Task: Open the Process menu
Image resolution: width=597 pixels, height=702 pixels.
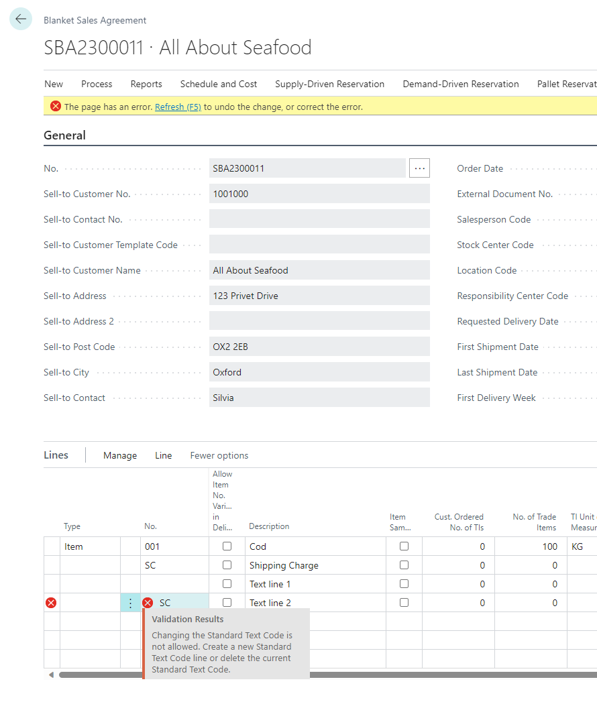Action: coord(97,84)
